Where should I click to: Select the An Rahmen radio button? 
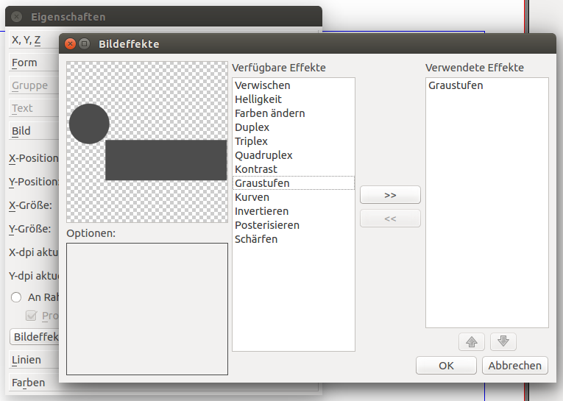point(16,297)
